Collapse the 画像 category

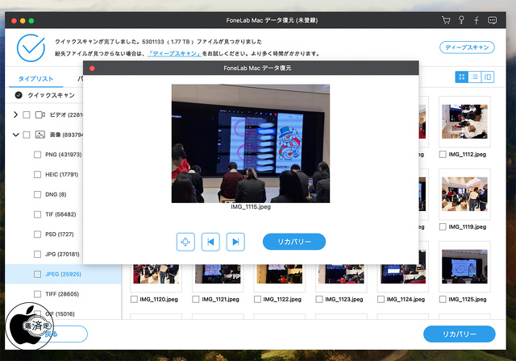(15, 135)
